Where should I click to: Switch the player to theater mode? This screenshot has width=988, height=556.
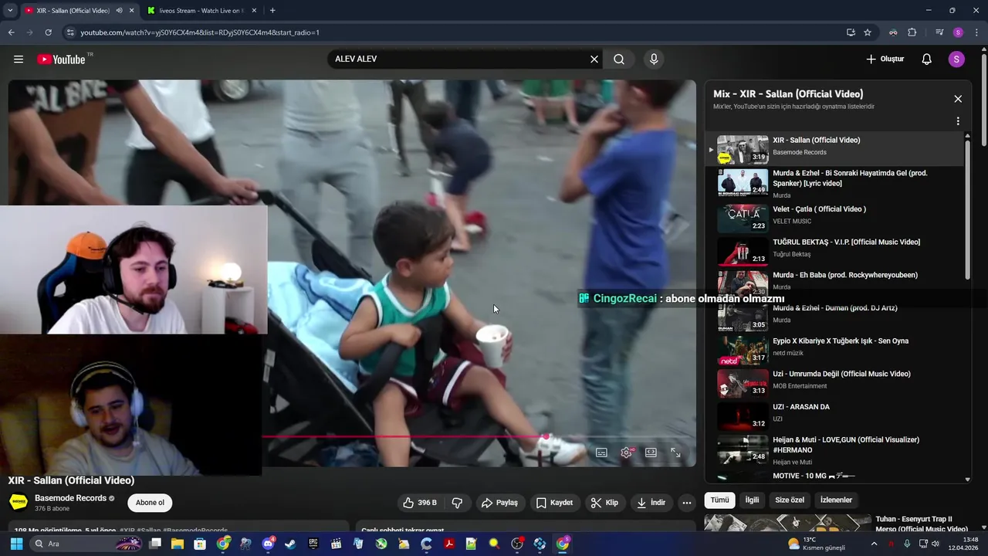tap(651, 453)
